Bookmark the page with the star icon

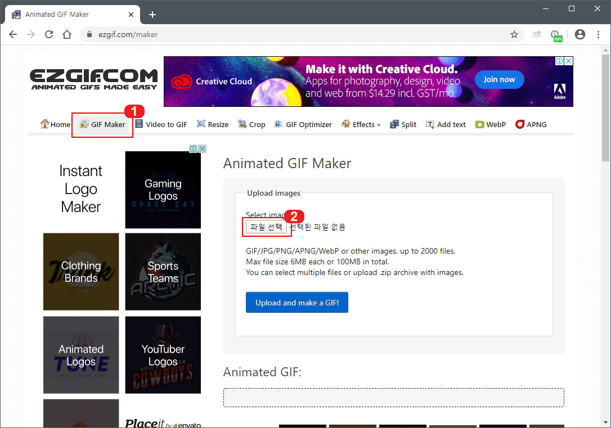pos(514,34)
